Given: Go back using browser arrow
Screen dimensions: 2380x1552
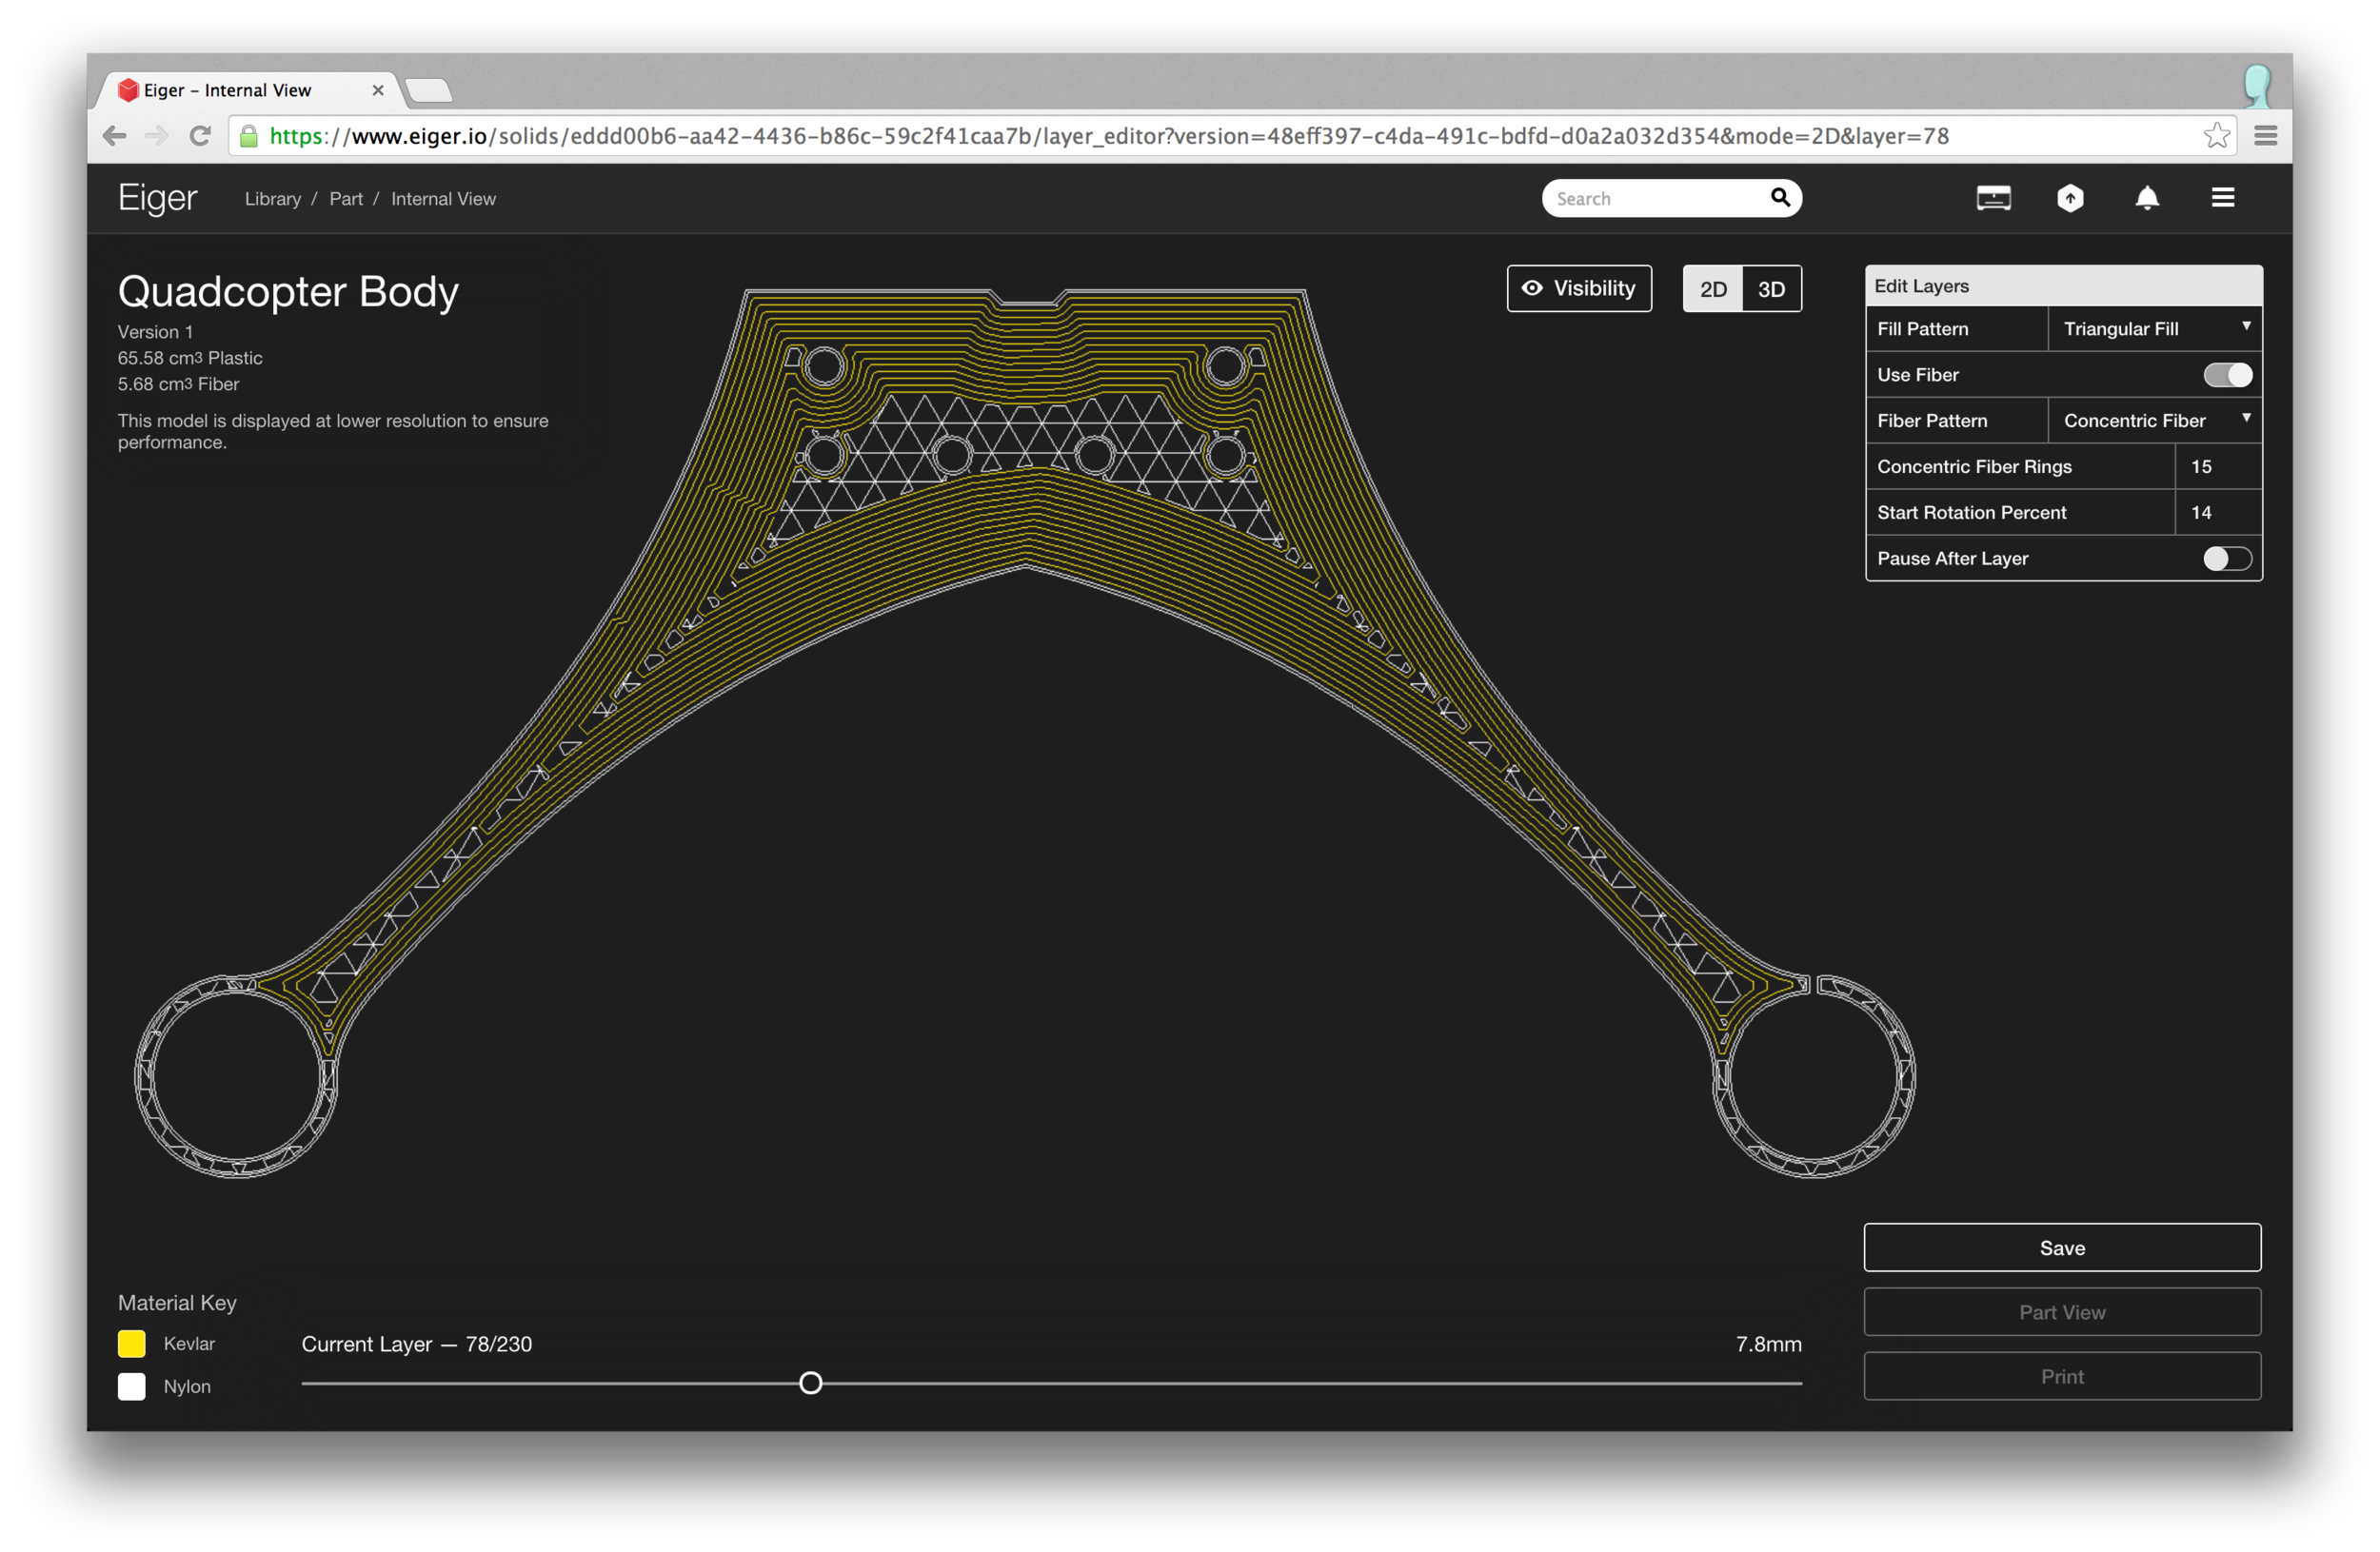Looking at the screenshot, I should (114, 136).
